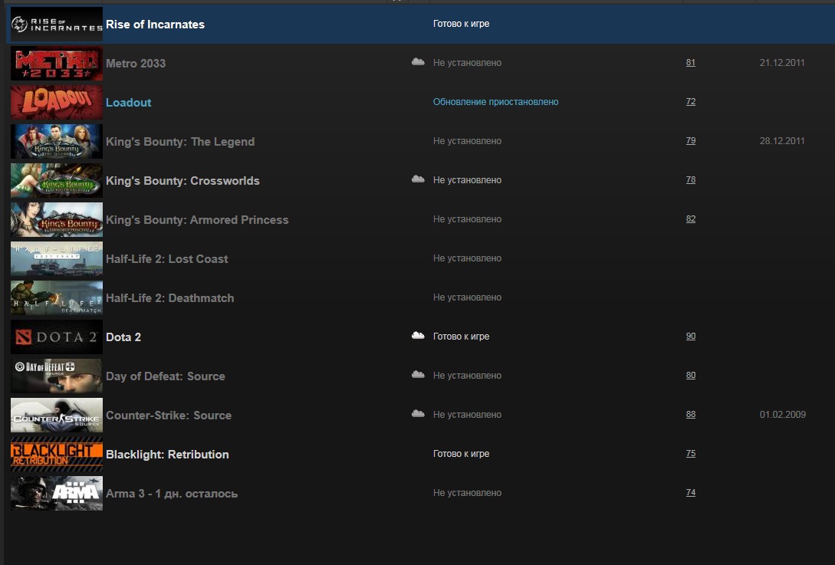Click the cloud icon next to King's Bounty: Crossworlds
This screenshot has width=835, height=565.
pyautogui.click(x=418, y=179)
